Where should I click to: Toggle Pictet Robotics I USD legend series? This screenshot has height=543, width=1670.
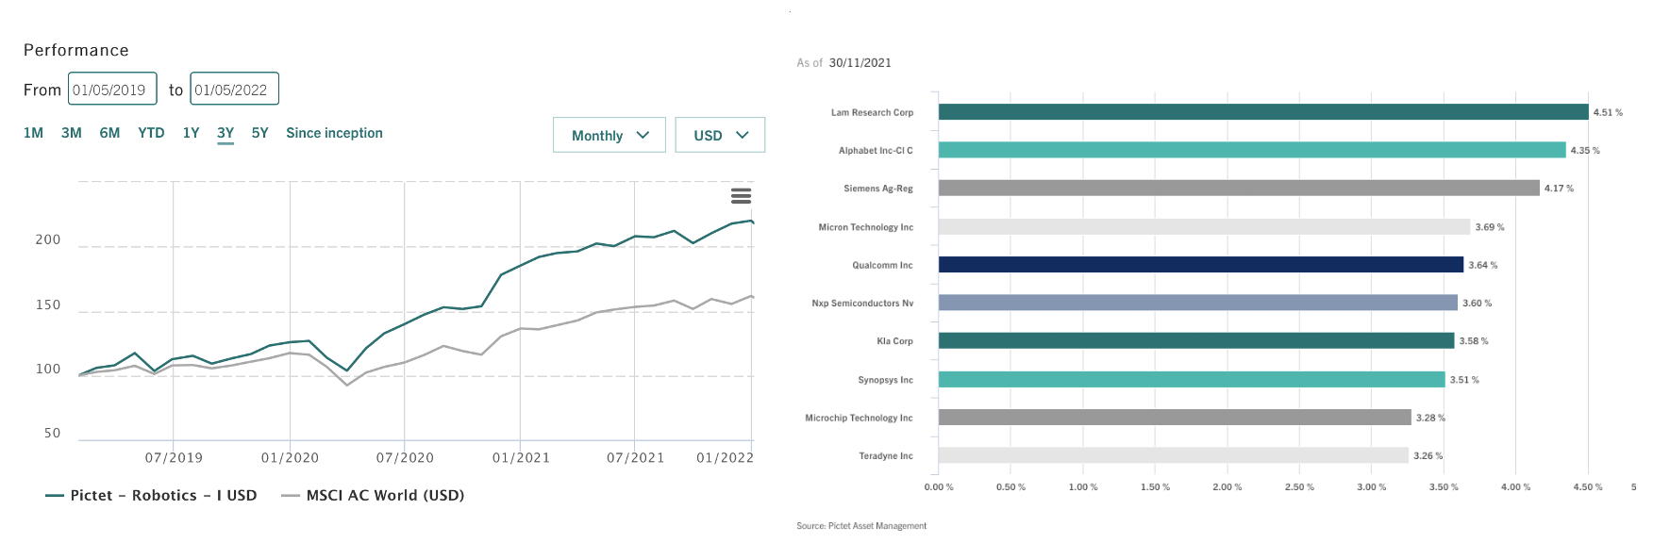[151, 495]
